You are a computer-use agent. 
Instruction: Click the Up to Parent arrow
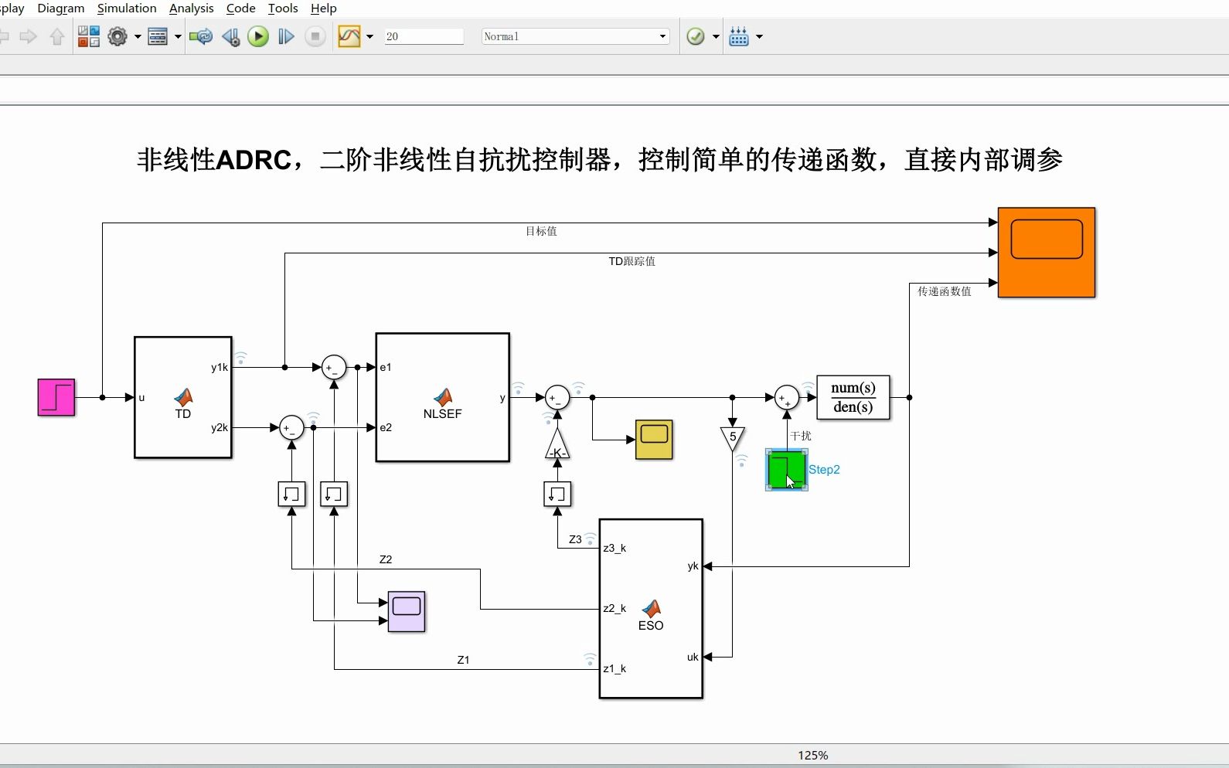pyautogui.click(x=57, y=36)
